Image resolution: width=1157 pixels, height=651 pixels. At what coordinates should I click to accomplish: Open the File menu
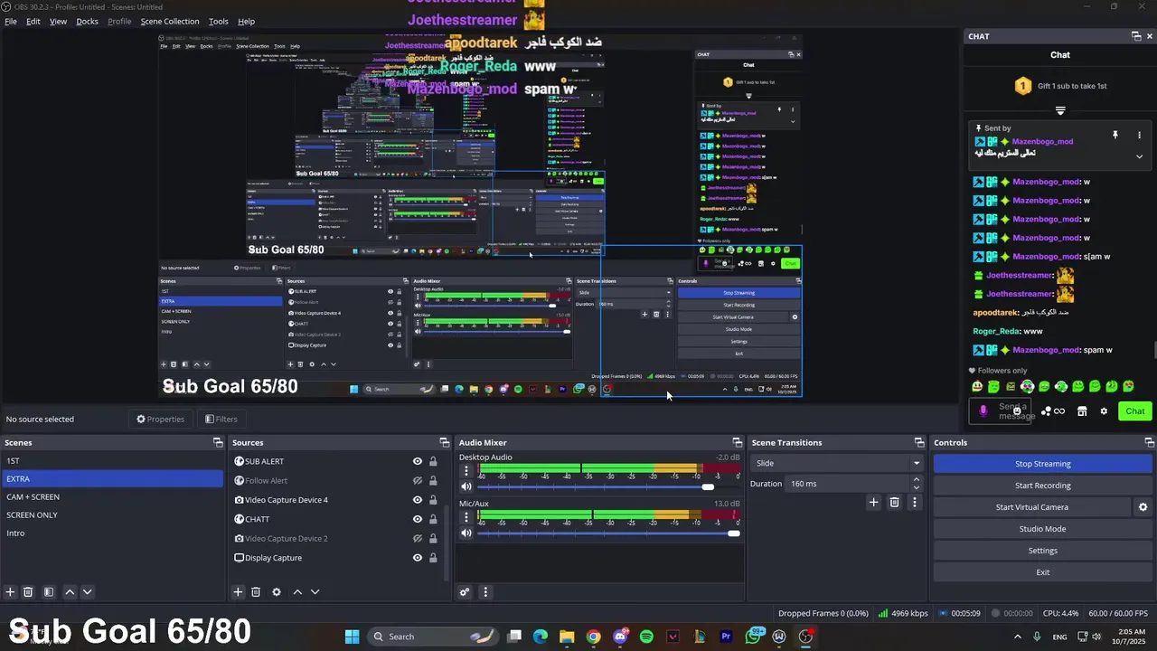[x=11, y=21]
